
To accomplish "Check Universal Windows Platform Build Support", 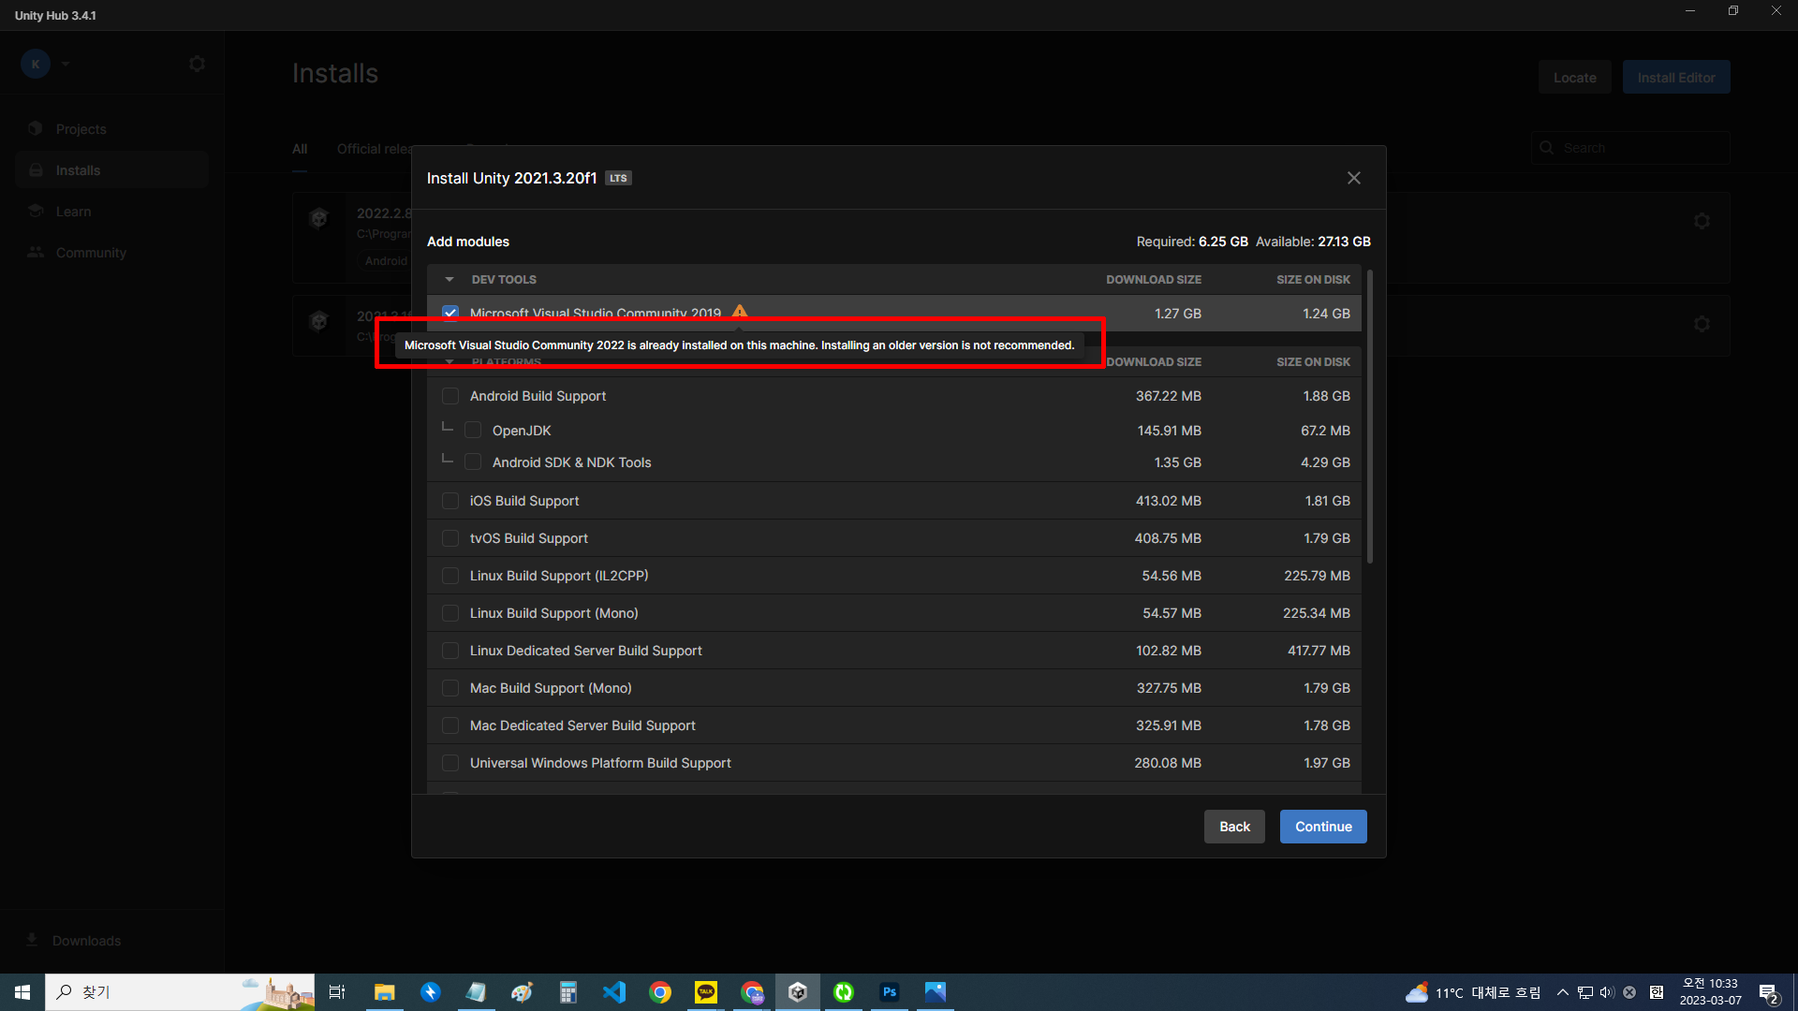I will 450,763.
